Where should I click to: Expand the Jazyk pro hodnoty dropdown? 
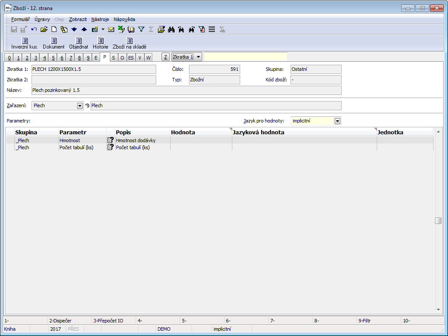(x=337, y=121)
